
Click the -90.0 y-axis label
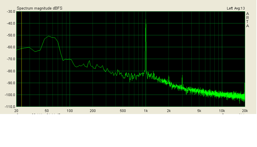(11, 83)
